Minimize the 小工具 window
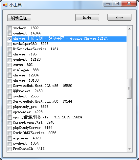Viewport: 139px width, 160px height. (108, 4)
